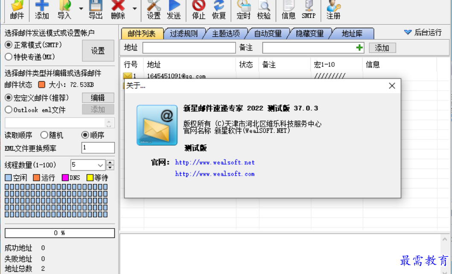Click the SMTP toolbar icon
Viewport: 452px width, 274px height.
click(x=309, y=10)
